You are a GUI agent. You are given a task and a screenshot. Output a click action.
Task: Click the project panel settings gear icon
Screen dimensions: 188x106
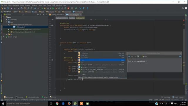coord(43,14)
